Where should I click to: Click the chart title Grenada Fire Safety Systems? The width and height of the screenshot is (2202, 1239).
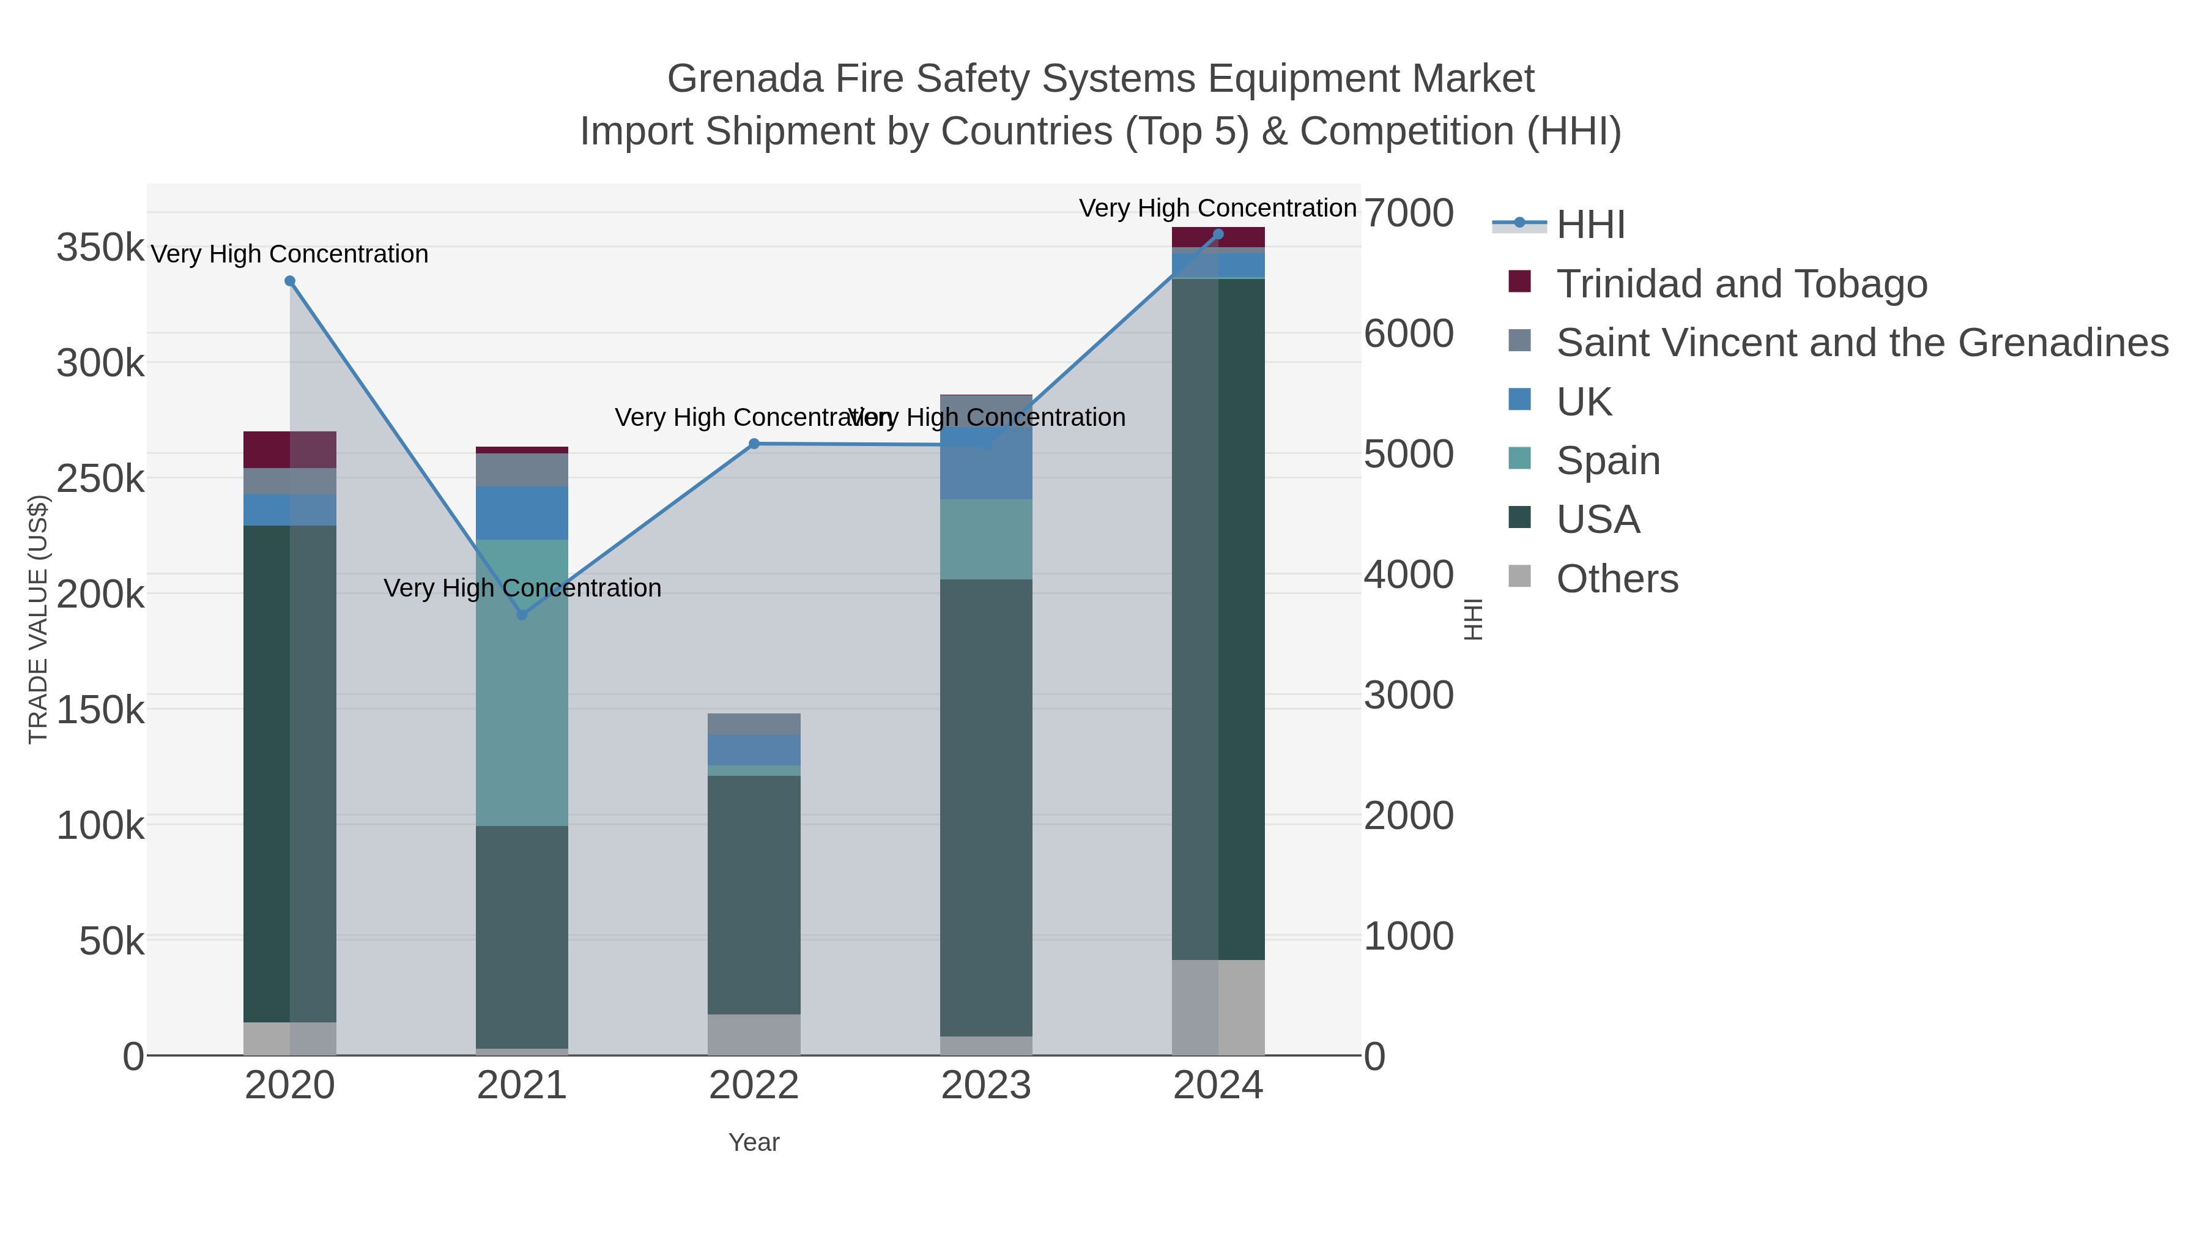[x=1101, y=79]
